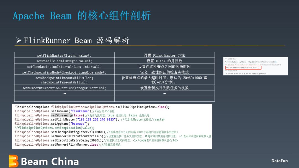
Task: Click the slide title 'Apache Beam 的核心组件剖析'
Action: (82, 15)
